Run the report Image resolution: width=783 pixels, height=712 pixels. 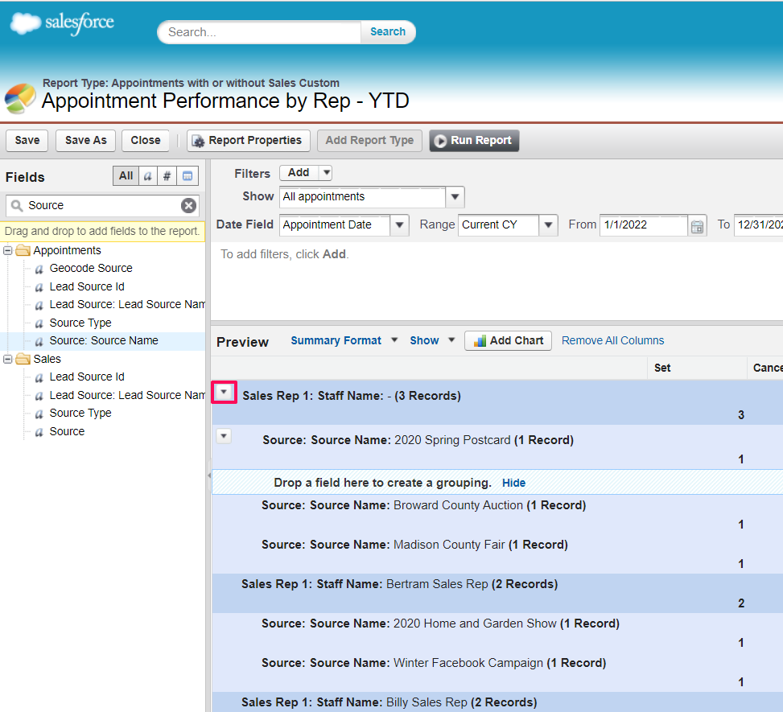474,141
